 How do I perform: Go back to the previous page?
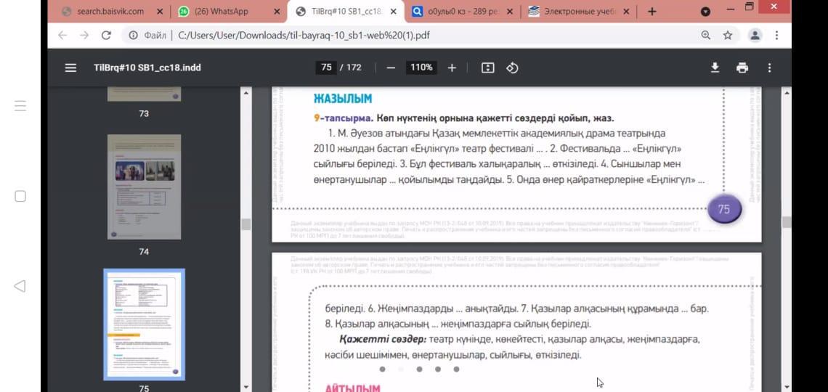(x=62, y=36)
